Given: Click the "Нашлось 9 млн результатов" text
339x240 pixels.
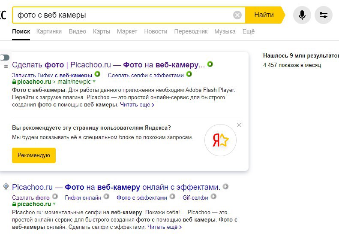Looking at the screenshot, I should 301,56.
